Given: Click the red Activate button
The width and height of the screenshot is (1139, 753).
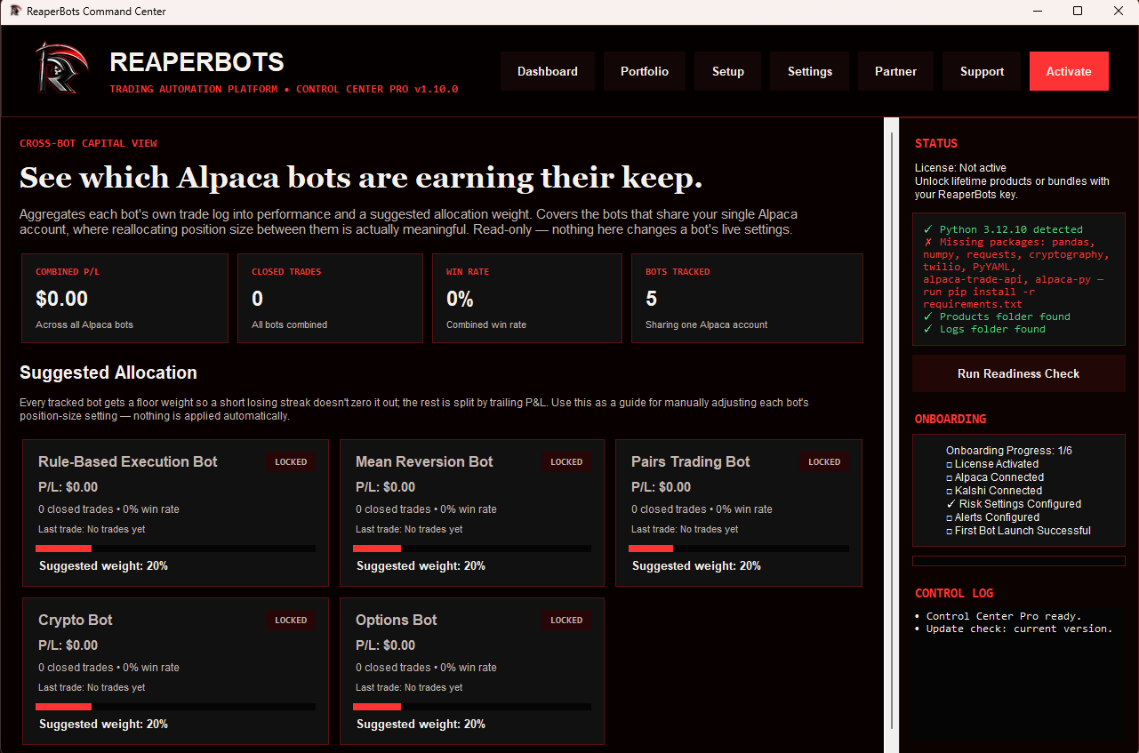Looking at the screenshot, I should 1069,71.
